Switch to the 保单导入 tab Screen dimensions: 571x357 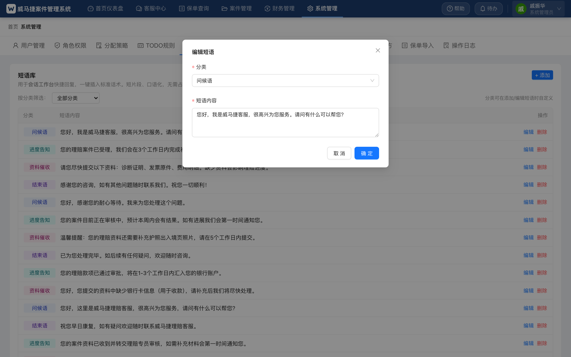418,45
